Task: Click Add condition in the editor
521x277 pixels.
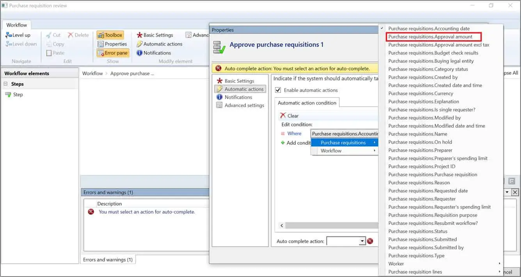Action: tap(298, 142)
